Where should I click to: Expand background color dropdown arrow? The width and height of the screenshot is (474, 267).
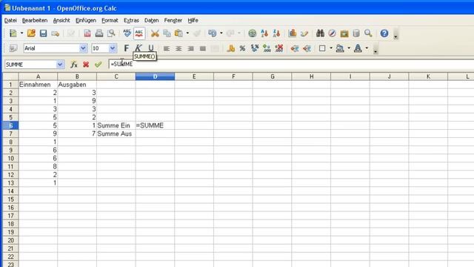[349, 48]
